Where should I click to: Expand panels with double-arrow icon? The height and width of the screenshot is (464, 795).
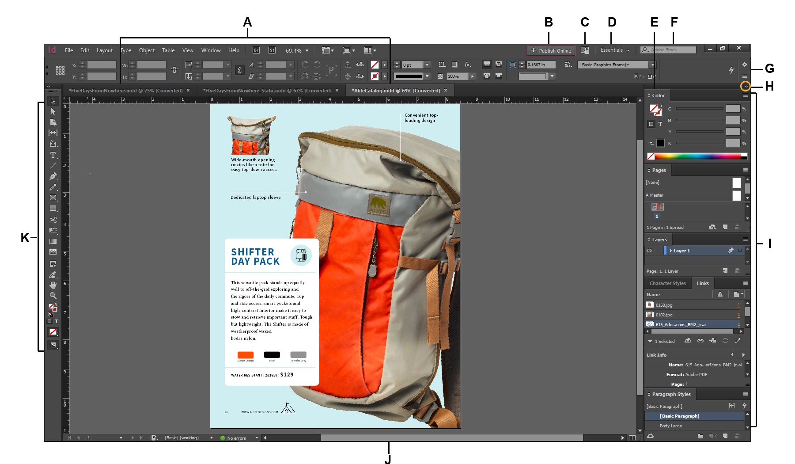745,87
